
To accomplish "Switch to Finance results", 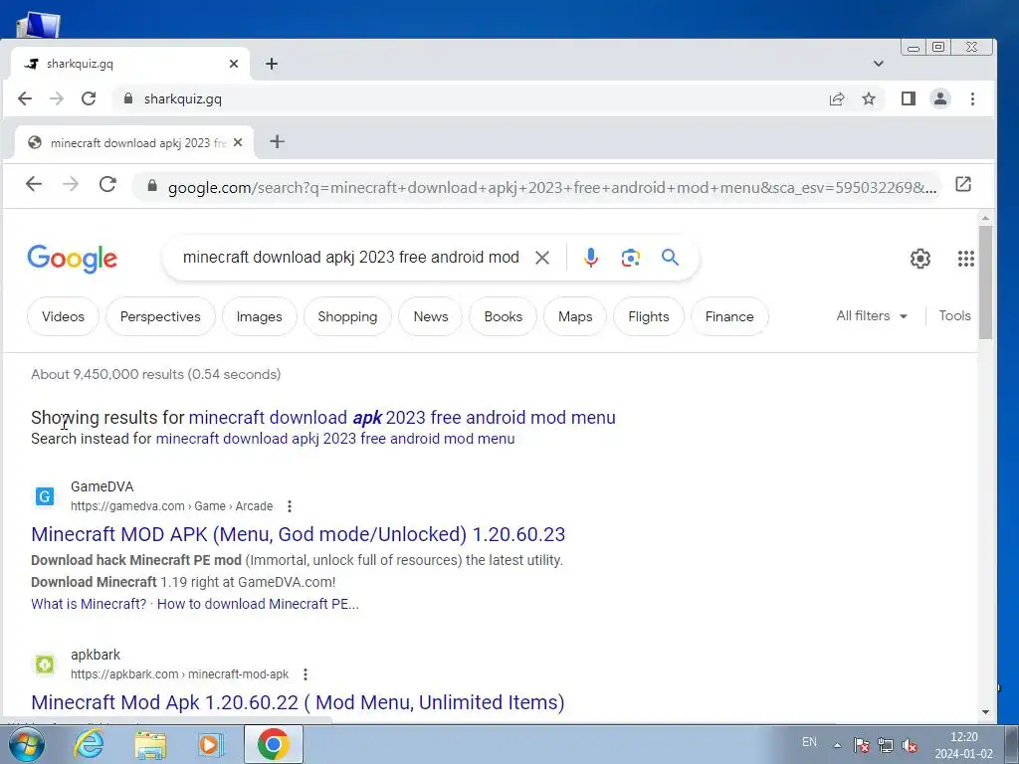I will click(x=729, y=316).
